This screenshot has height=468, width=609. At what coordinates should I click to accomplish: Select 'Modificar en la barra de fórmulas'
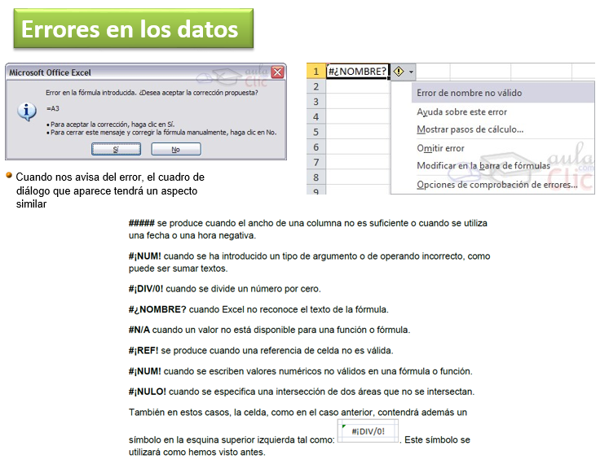click(483, 166)
